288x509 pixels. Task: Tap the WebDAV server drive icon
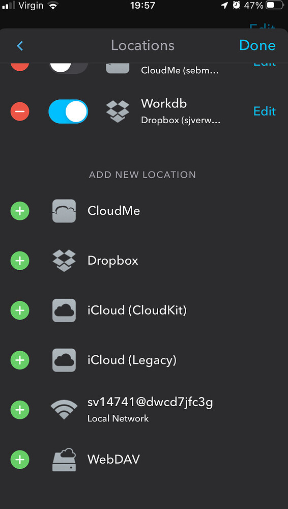64,459
